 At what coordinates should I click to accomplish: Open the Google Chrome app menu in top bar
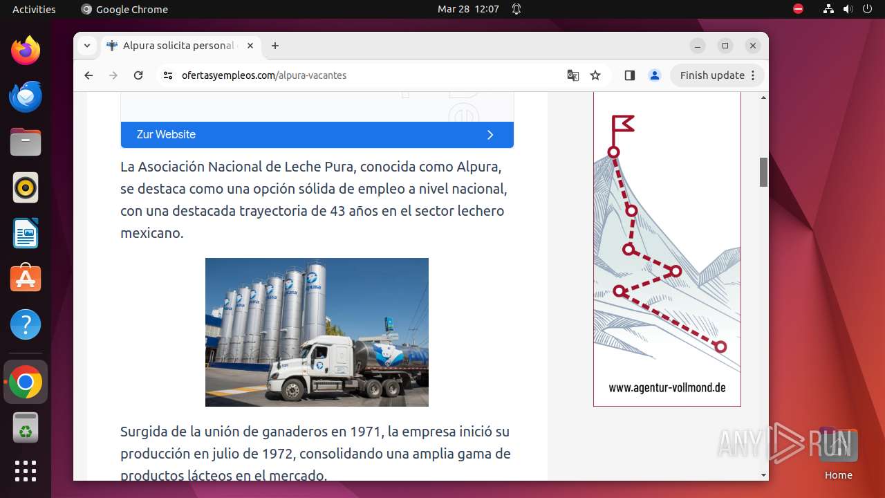[x=124, y=9]
